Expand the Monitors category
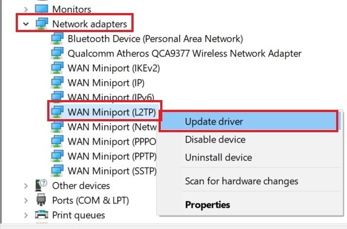347x229 pixels. (x=26, y=9)
